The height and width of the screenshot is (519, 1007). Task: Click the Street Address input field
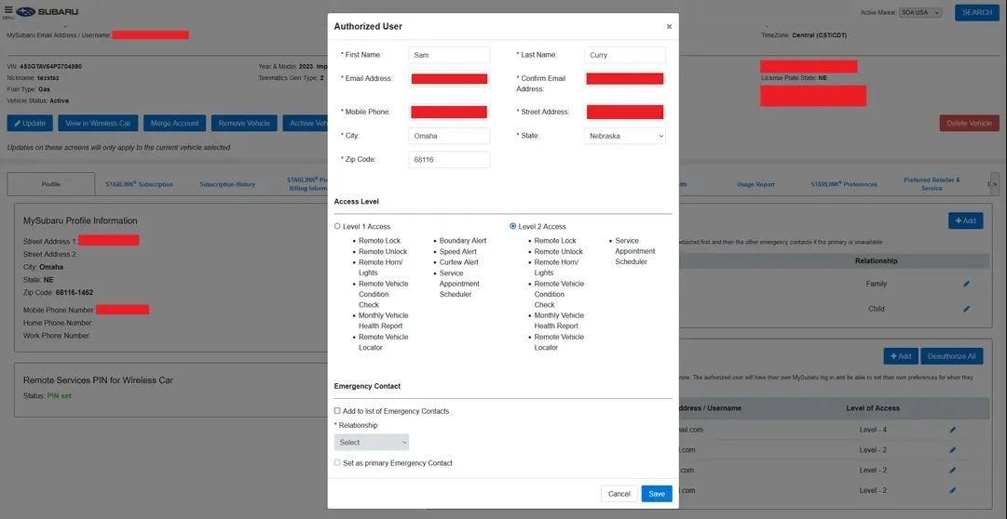click(625, 113)
